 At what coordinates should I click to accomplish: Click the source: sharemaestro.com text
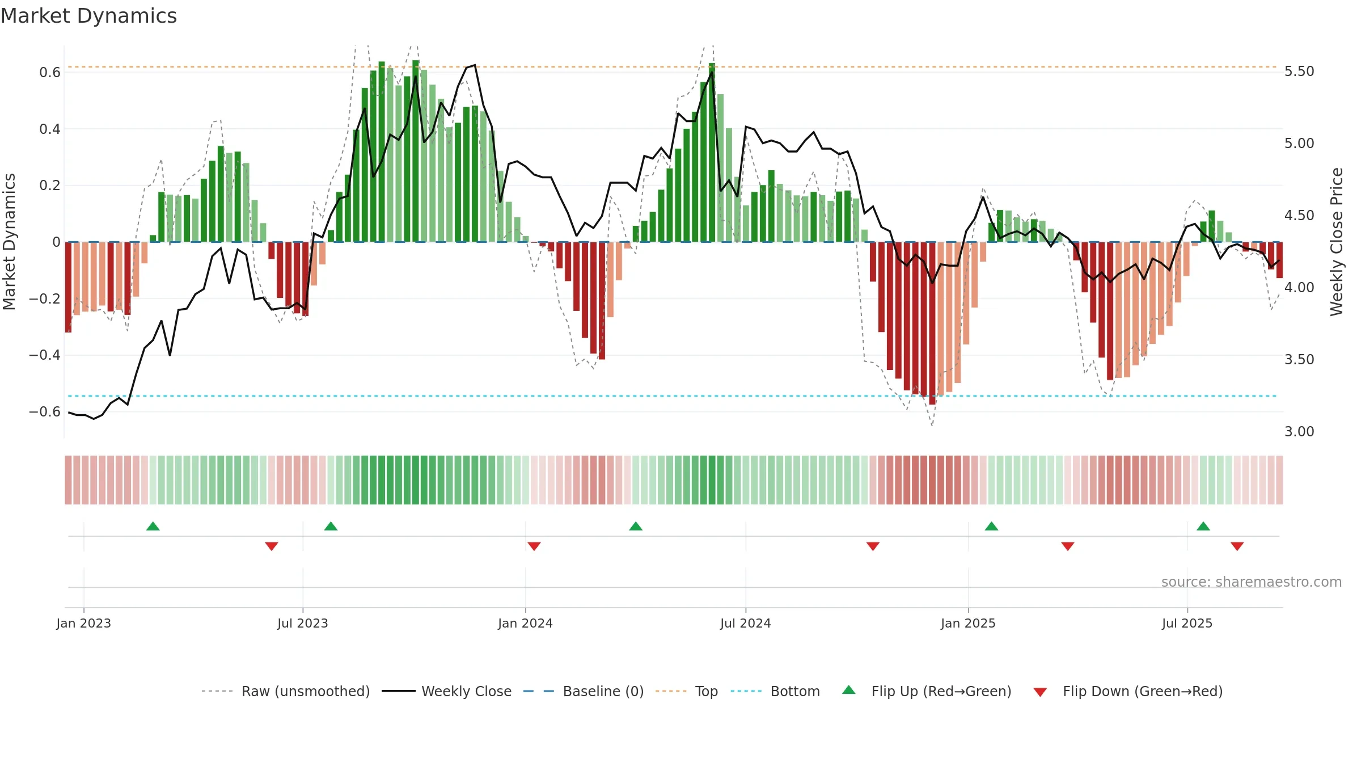tap(1252, 582)
